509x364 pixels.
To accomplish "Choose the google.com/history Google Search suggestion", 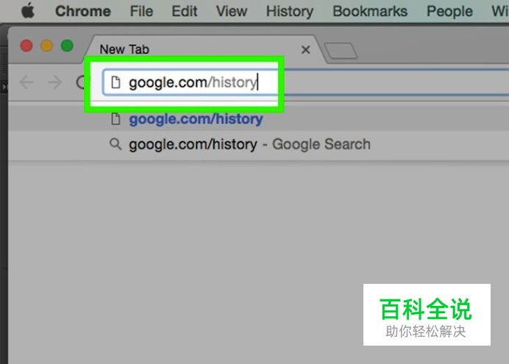I will coord(259,144).
